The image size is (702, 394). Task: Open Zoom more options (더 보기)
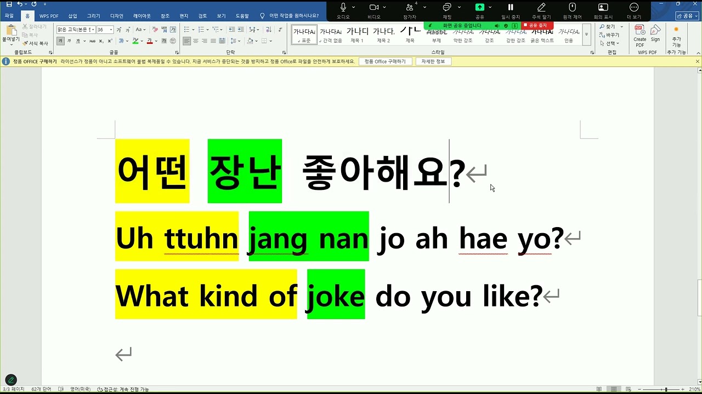[634, 10]
